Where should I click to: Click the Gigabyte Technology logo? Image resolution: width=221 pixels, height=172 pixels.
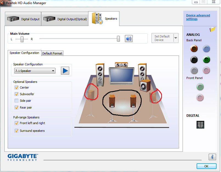23,157
